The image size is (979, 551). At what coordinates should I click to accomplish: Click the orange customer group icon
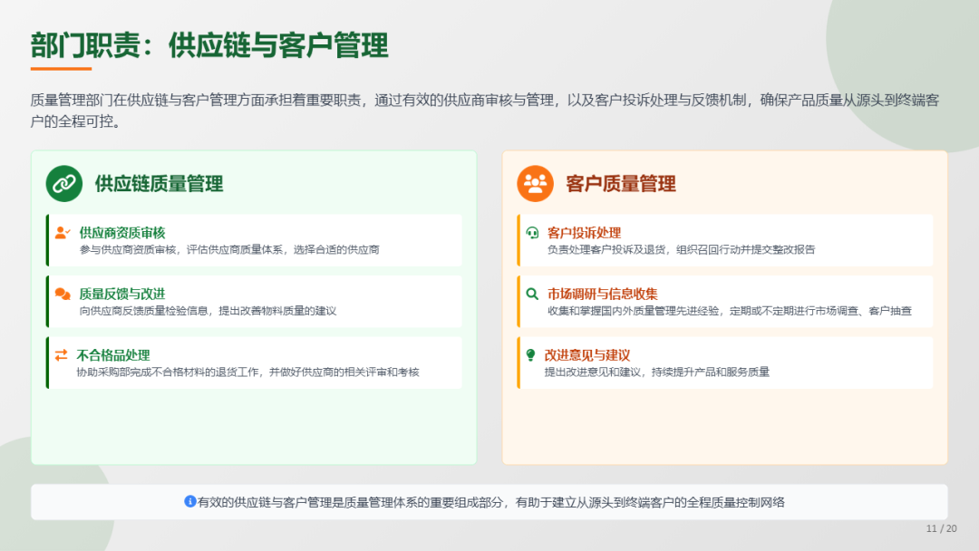(x=535, y=184)
